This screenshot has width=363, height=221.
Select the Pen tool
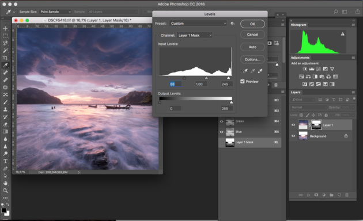pos(5,169)
